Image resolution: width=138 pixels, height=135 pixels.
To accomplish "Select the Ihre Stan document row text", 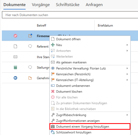I will point(43,57).
